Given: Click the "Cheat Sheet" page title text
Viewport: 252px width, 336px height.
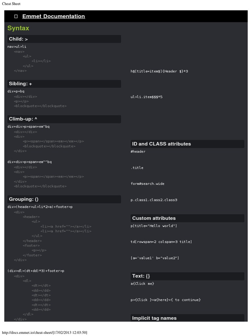Looking at the screenshot, I should (x=11, y=4).
